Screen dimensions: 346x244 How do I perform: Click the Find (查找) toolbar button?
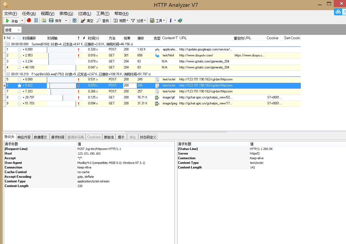point(103,20)
